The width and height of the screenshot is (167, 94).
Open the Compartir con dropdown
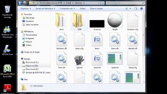(x=67, y=9)
